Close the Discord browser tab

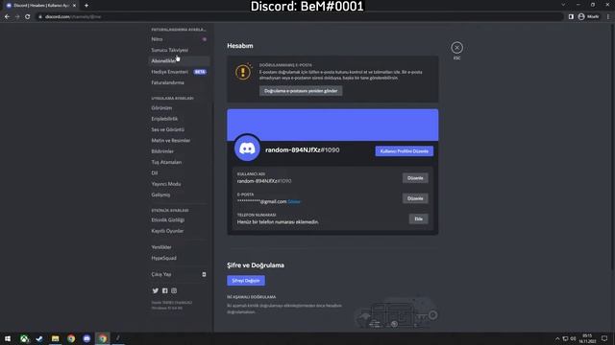tap(74, 6)
